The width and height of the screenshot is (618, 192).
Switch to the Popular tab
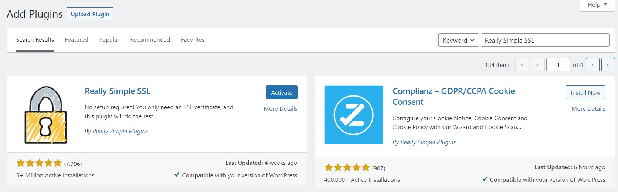click(x=109, y=40)
